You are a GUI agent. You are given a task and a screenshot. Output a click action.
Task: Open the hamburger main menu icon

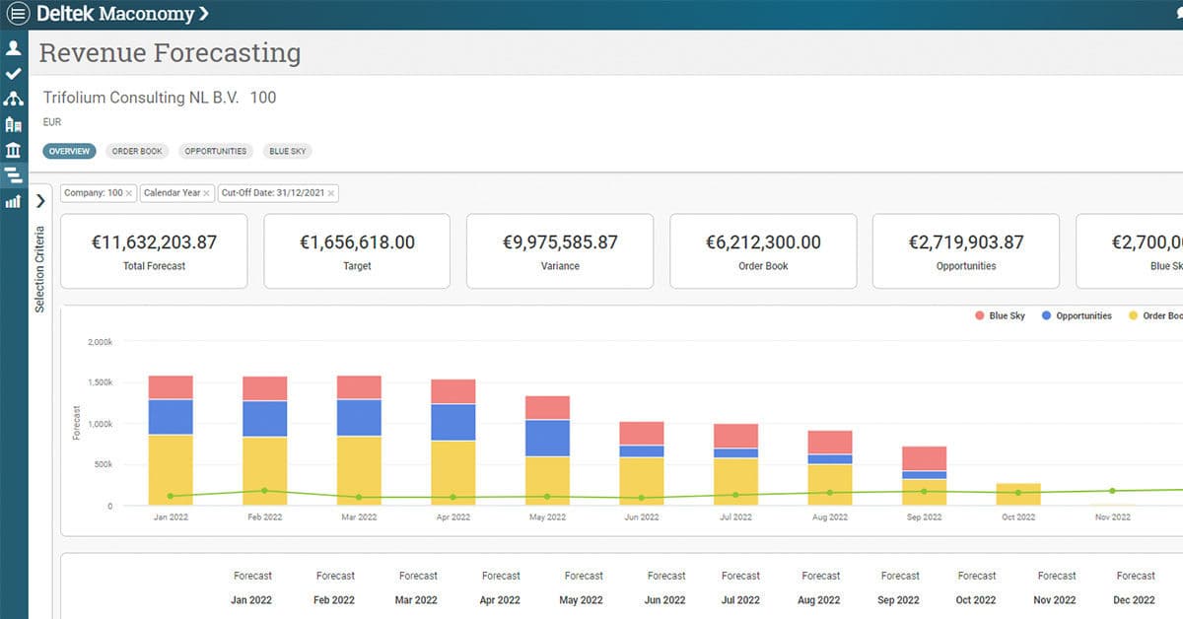[18, 14]
